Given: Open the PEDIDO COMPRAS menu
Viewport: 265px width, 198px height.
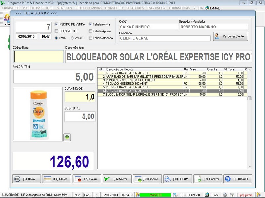Looking at the screenshot, I should [x=88, y=8].
